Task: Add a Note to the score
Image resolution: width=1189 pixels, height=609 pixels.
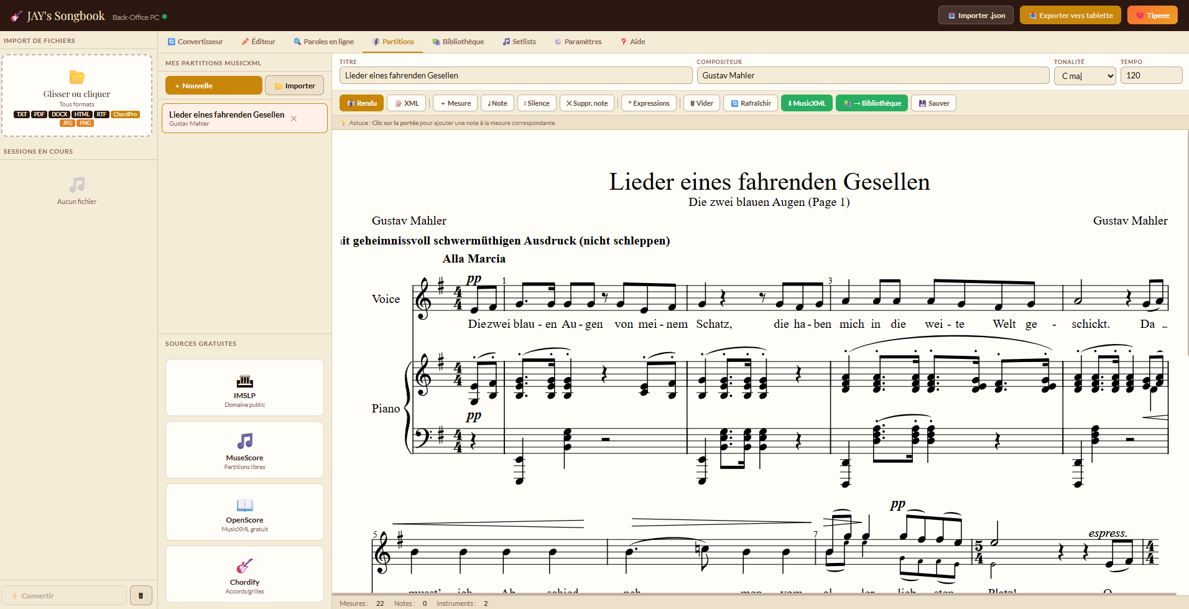Action: coord(497,103)
